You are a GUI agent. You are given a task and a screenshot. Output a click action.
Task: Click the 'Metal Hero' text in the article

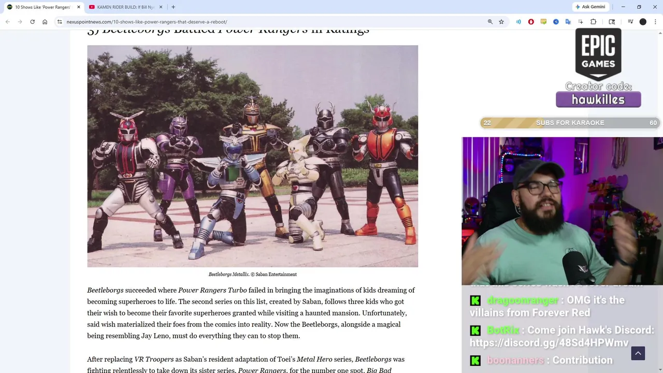tap(314, 359)
